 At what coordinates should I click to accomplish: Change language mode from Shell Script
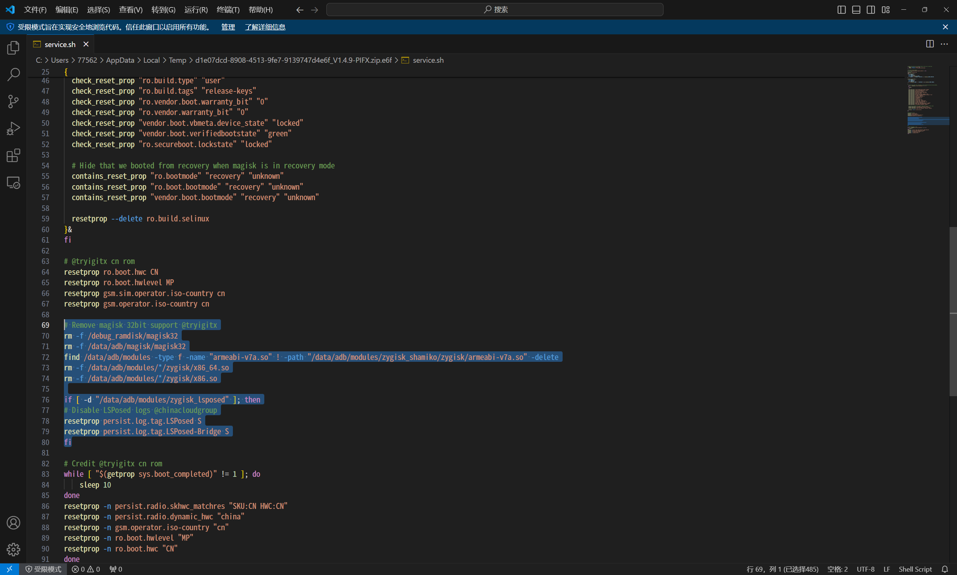(915, 569)
